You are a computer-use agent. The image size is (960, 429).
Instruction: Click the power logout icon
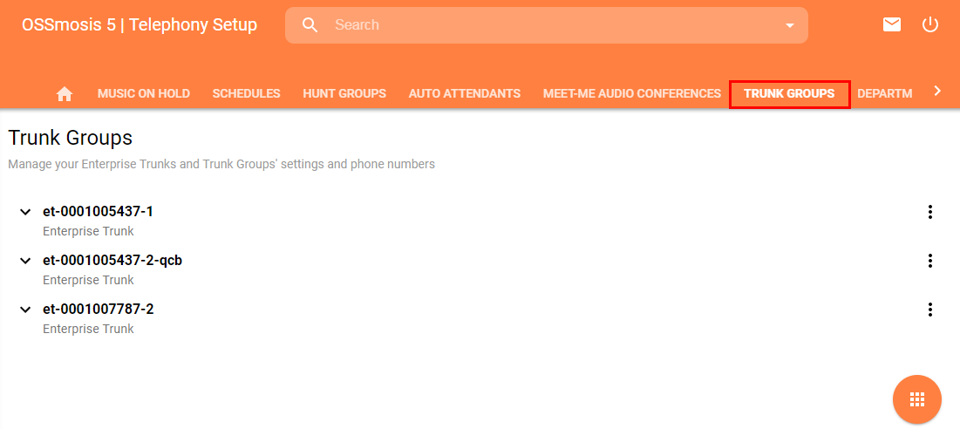pos(930,24)
